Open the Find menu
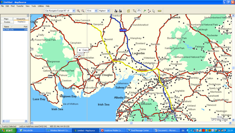 [12, 6]
